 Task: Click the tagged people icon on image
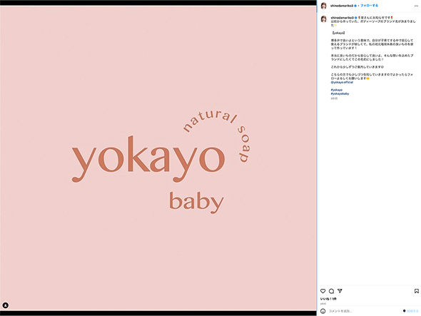tap(6, 305)
